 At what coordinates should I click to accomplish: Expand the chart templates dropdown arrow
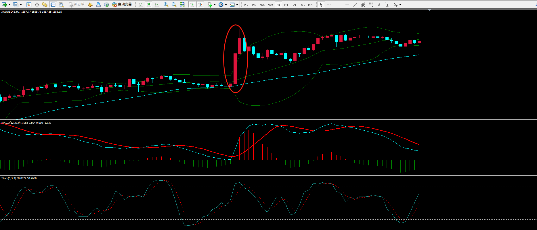click(237, 5)
